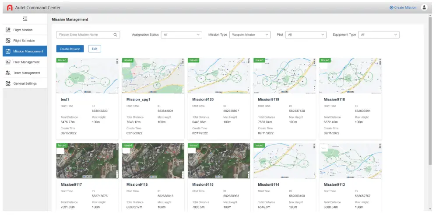Click the Flight Schedule calendar icon
Screen dimensions: 436x222
click(x=8, y=41)
